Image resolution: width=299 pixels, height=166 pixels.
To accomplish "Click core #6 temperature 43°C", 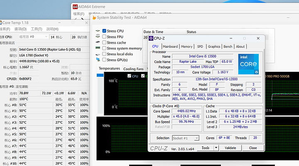I will click(x=35, y=140).
